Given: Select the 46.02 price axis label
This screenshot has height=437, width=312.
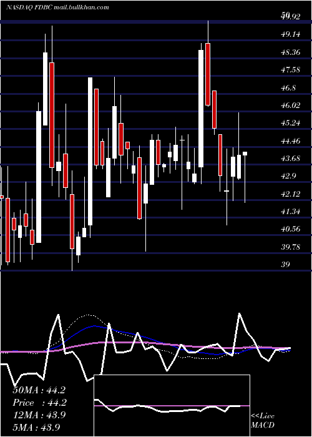Looking at the screenshot, I should (x=291, y=106).
